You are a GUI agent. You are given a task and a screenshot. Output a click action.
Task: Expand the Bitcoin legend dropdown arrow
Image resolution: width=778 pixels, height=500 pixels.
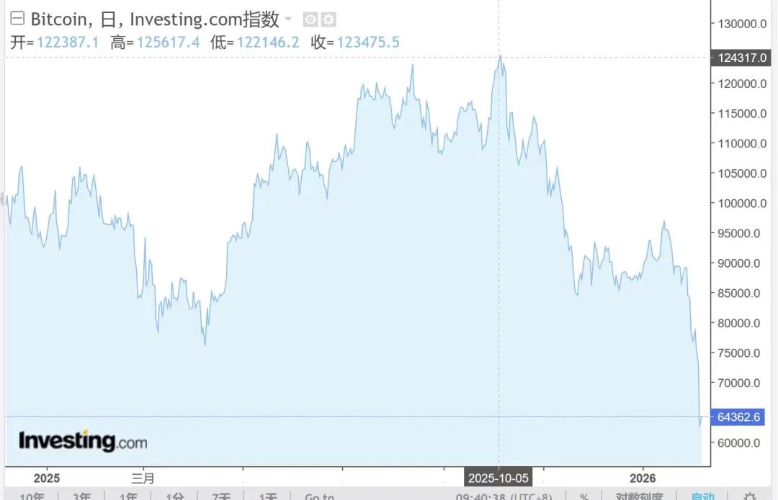[x=289, y=19]
